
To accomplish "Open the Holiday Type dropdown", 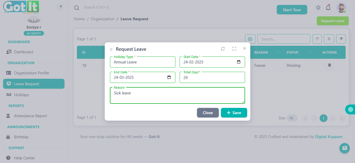I will tap(143, 62).
